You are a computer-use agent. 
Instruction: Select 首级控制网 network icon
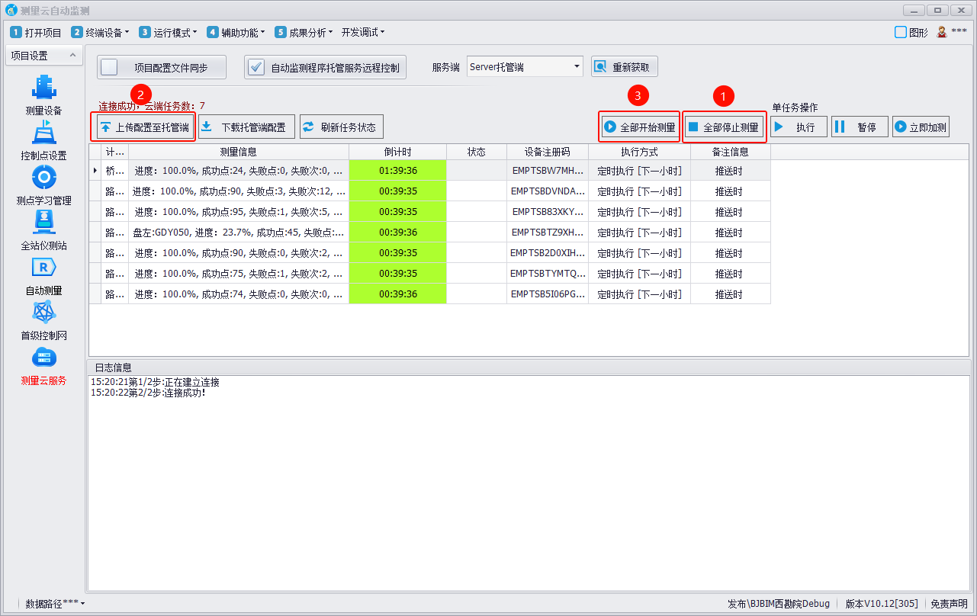(x=43, y=313)
